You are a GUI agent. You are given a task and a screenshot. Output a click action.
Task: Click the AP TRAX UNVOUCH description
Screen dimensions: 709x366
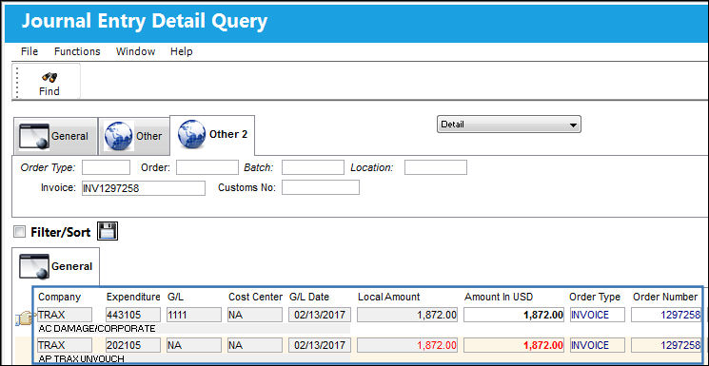click(82, 358)
